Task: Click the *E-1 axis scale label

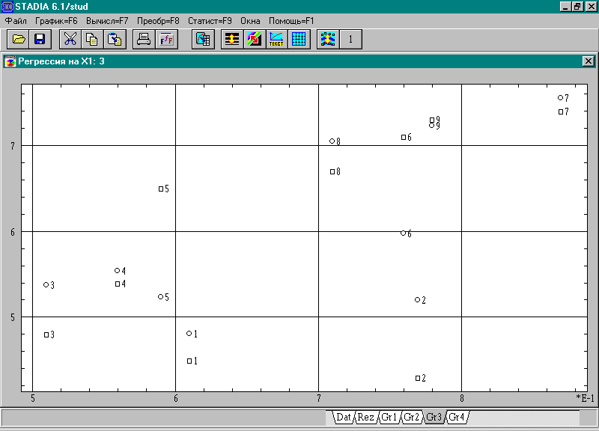Action: coord(586,399)
